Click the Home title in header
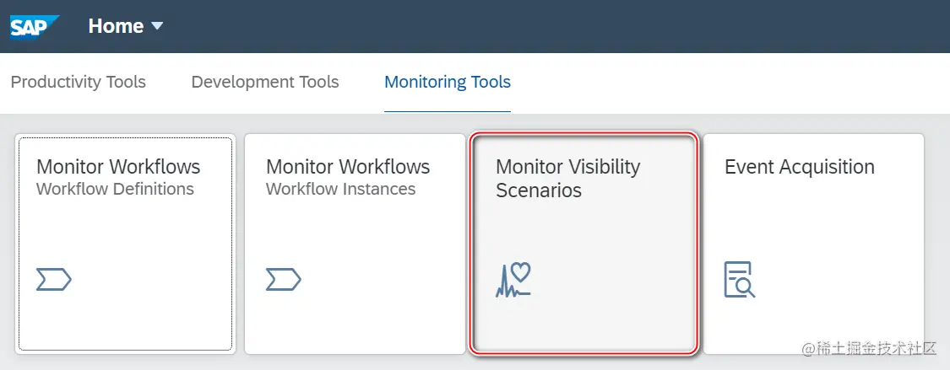This screenshot has width=950, height=370. click(x=116, y=26)
